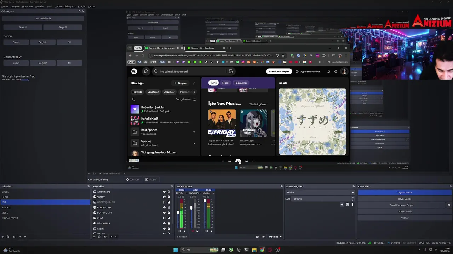The height and width of the screenshot is (254, 453).
Task: Click the Yayını Durdur button
Action: tap(405, 193)
